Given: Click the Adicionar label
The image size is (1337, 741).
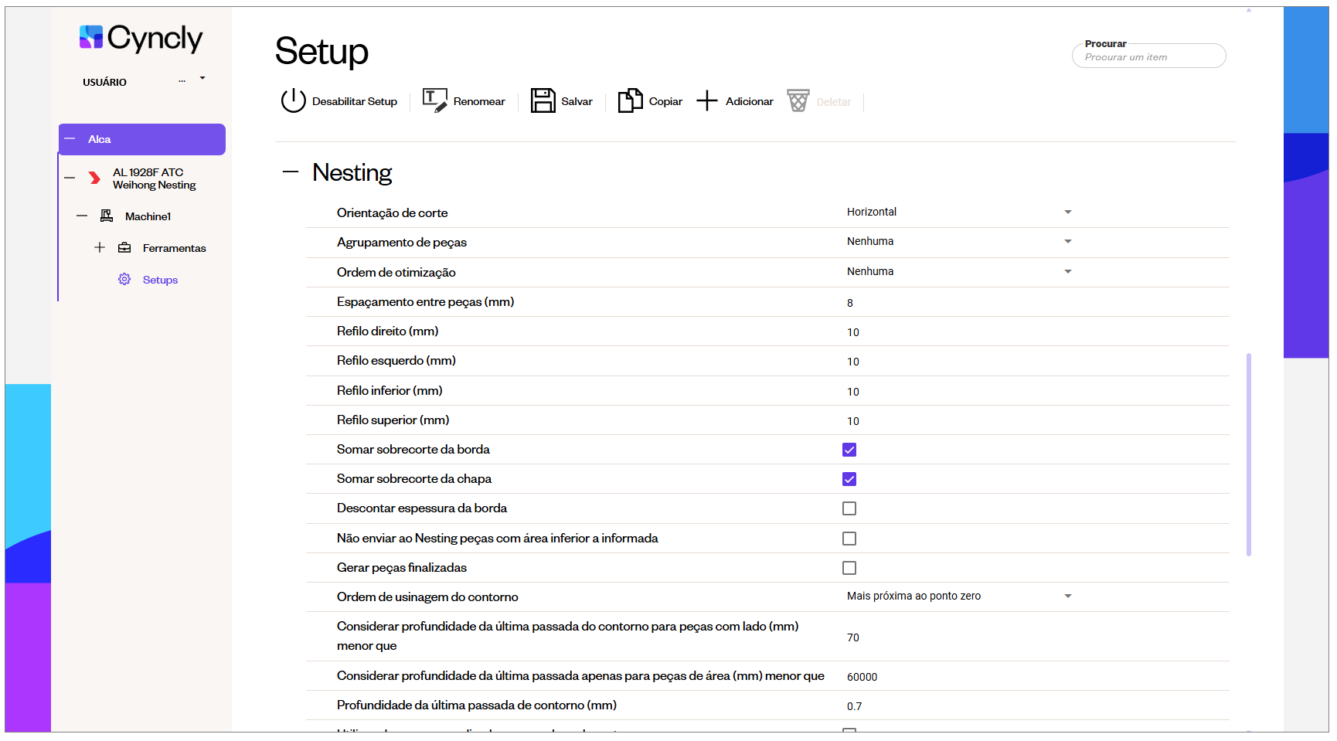Looking at the screenshot, I should [x=750, y=101].
